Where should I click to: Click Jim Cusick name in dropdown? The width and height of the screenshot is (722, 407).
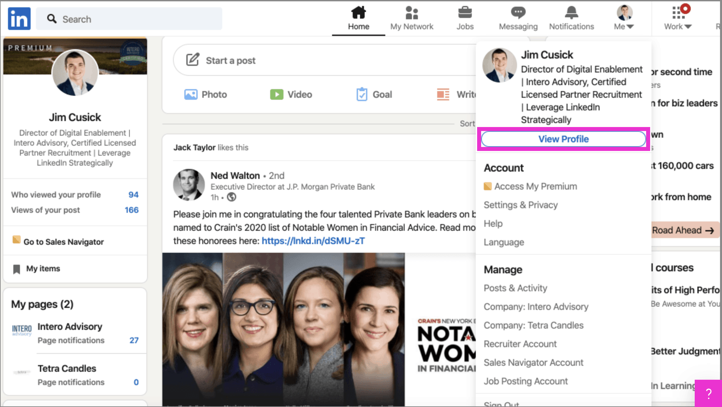tap(547, 55)
